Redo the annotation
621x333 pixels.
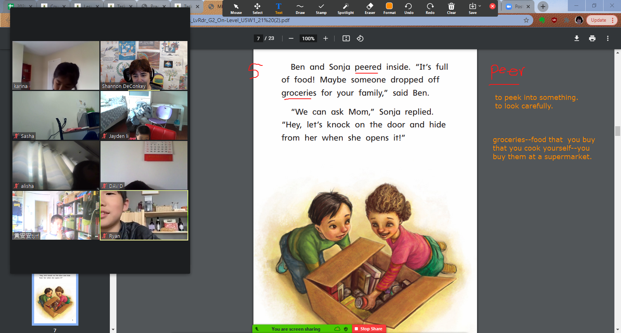click(430, 9)
